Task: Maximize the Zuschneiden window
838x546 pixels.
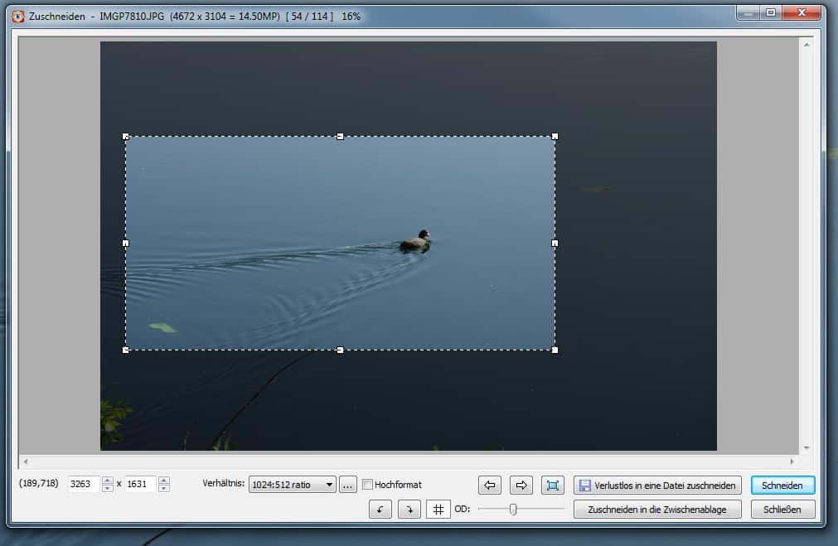Action: [x=771, y=12]
